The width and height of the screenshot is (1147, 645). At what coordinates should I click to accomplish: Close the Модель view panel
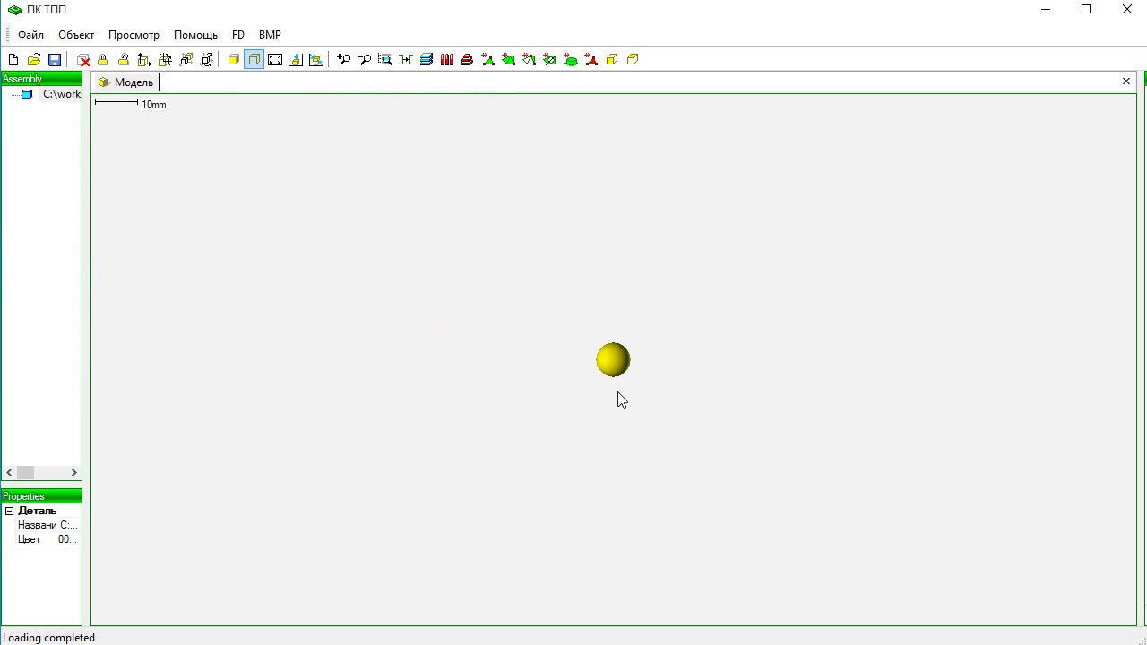coord(1126,82)
